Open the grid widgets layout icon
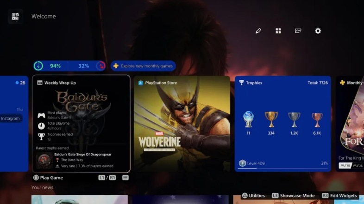 278,31
